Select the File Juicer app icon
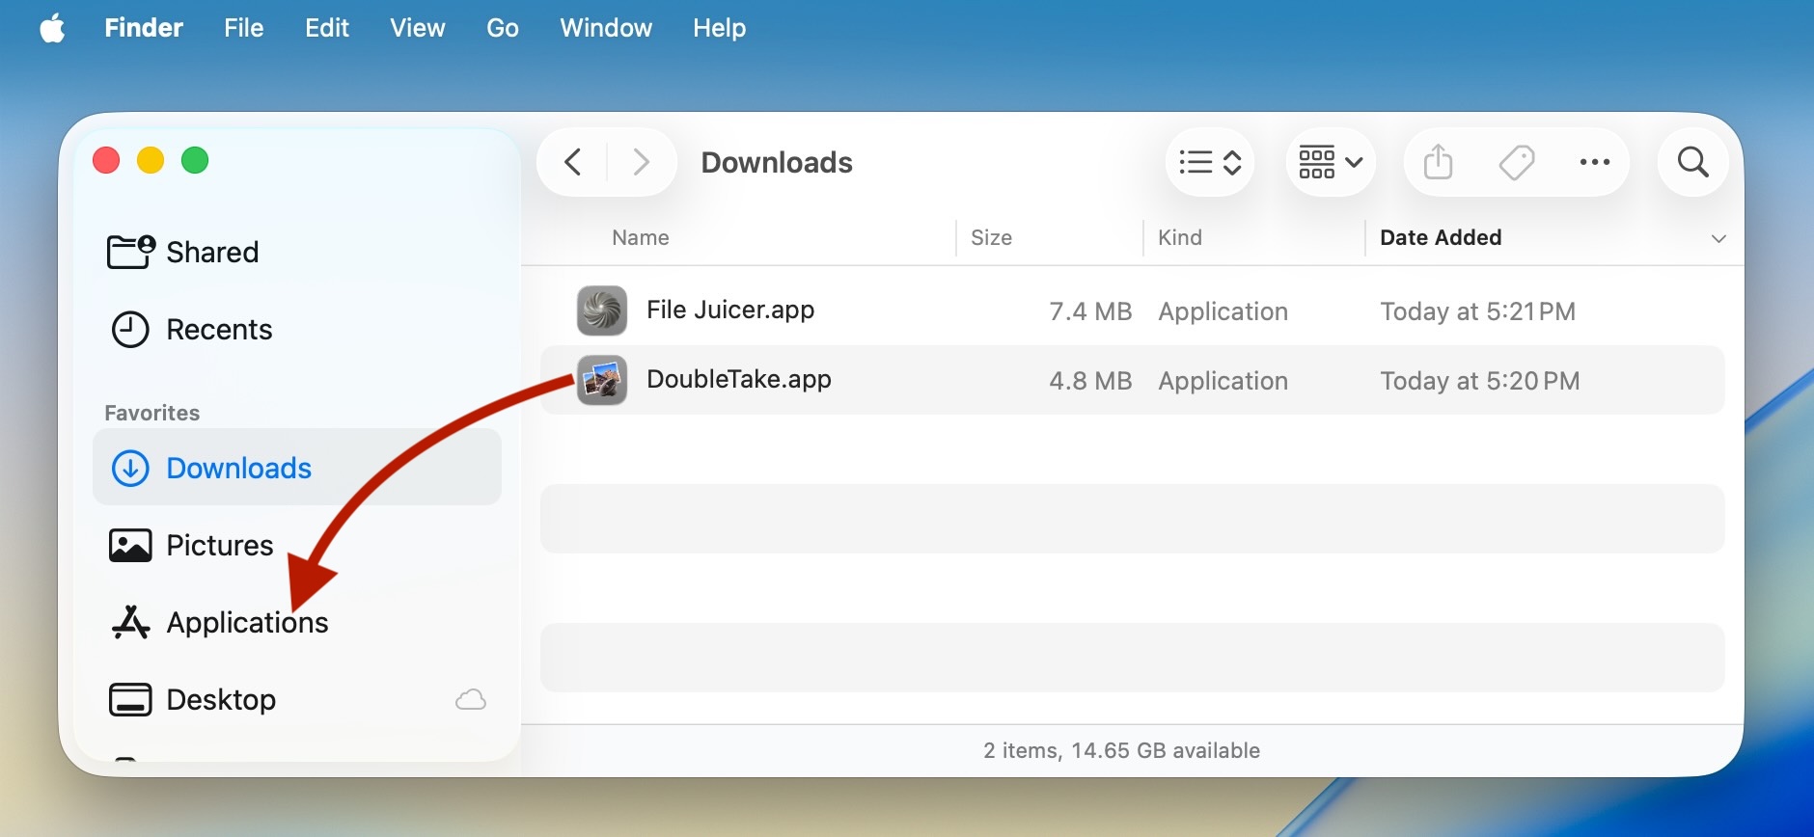1814x837 pixels. tap(602, 310)
